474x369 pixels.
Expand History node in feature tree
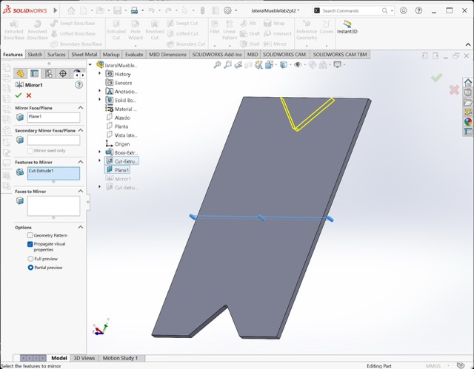tap(99, 73)
